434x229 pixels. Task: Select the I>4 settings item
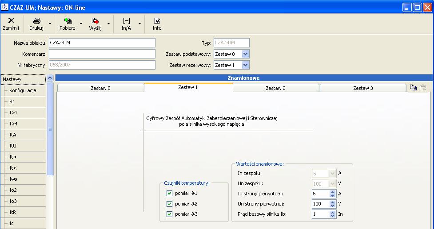pyautogui.click(x=23, y=124)
